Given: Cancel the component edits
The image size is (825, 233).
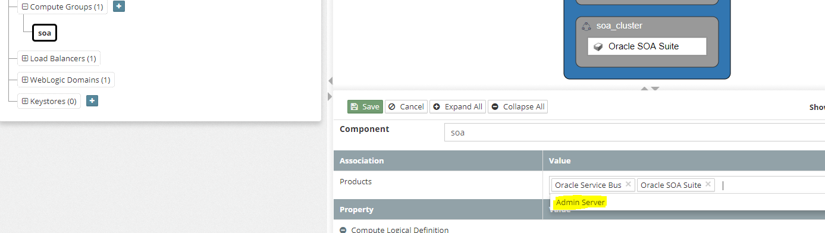Looking at the screenshot, I should [406, 106].
